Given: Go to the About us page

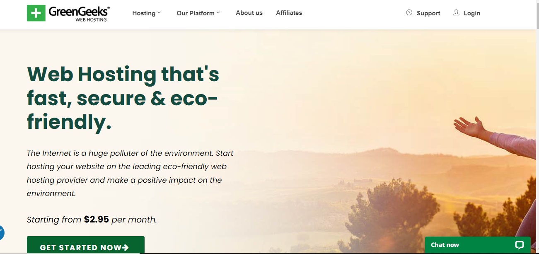Looking at the screenshot, I should click(x=249, y=13).
